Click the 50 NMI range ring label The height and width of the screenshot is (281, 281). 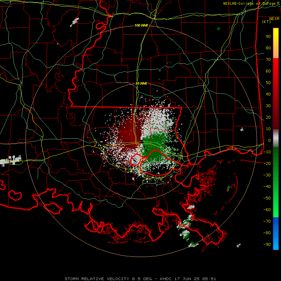(141, 83)
